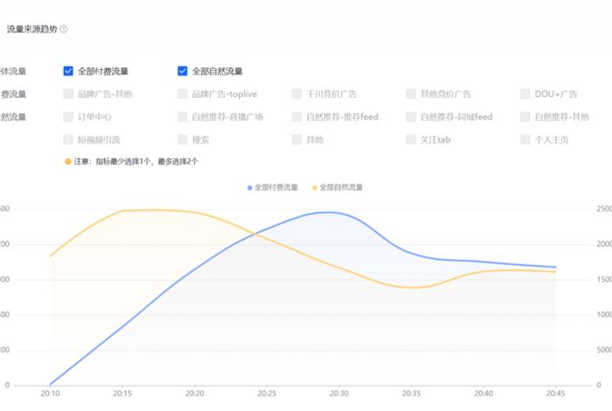This screenshot has width=612, height=411.
Task: Check the 其他 checkbox in the 短视频引流 row
Action: [x=296, y=139]
